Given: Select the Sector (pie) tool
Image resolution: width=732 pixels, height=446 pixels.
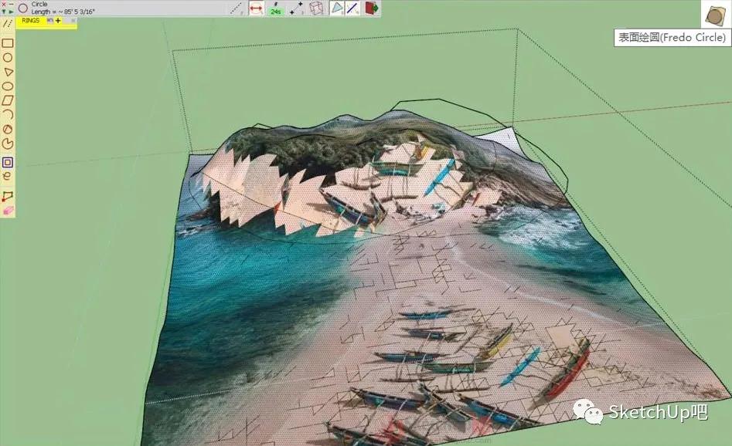Looking at the screenshot, I should click(8, 144).
